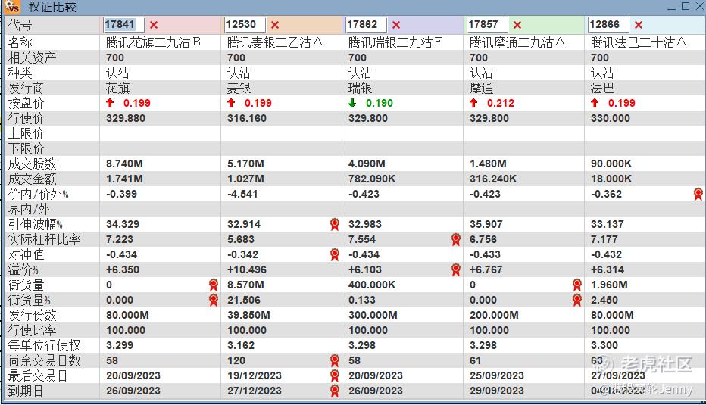Click the ribbon in 街货量 row of 17841
The height and width of the screenshot is (405, 706).
[214, 285]
